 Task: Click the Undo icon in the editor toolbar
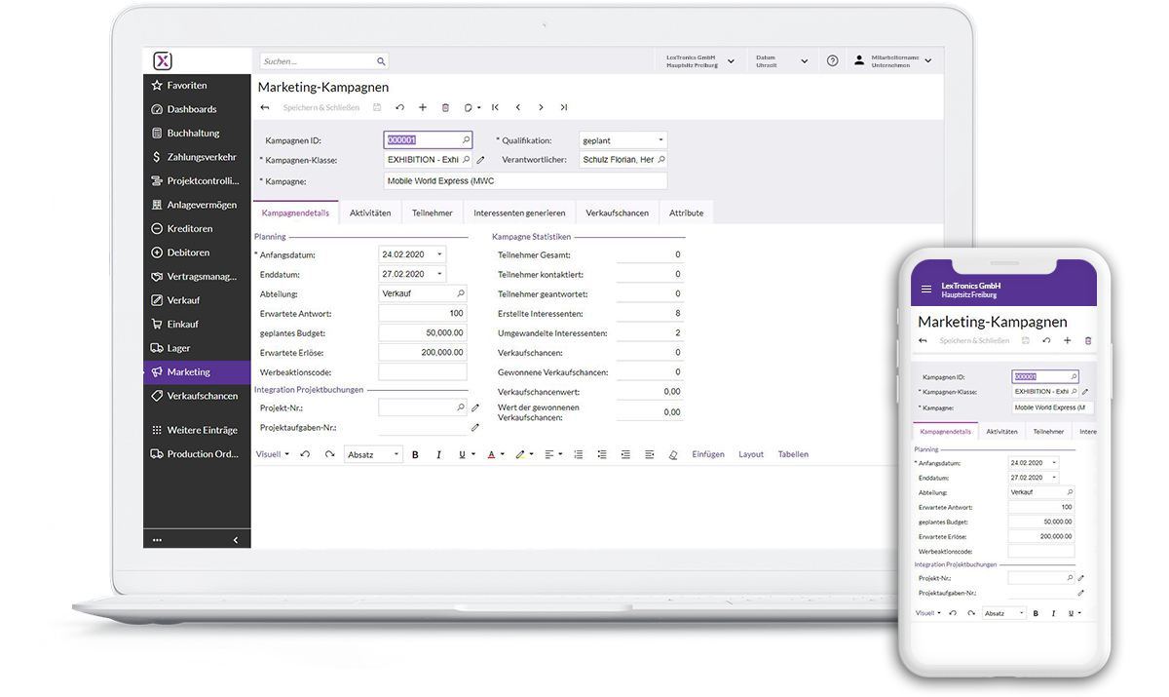click(x=305, y=454)
